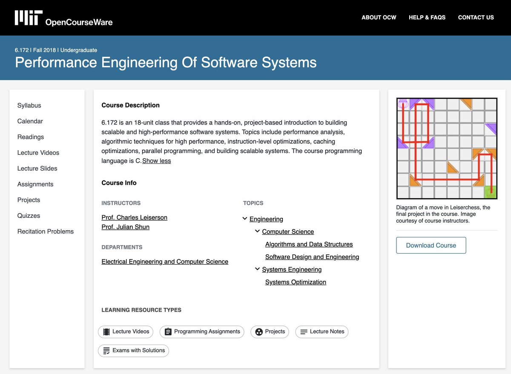511x374 pixels.
Task: Open Quizzes in the sidebar
Action: [29, 216]
